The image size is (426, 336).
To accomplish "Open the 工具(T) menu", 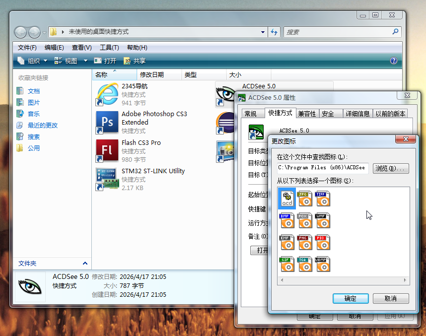I will tap(109, 48).
